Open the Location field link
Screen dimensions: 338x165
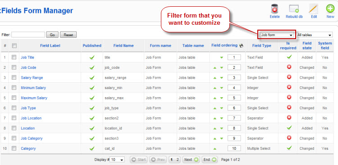pos(28,128)
